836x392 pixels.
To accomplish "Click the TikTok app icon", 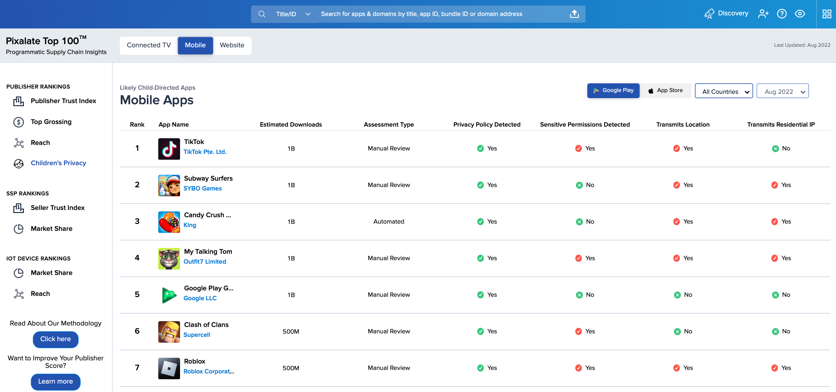I will (x=169, y=149).
